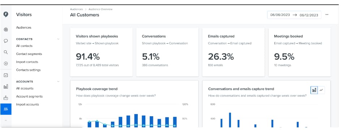Open the three-dot more options menu
342x130 pixels.
click(x=327, y=14)
